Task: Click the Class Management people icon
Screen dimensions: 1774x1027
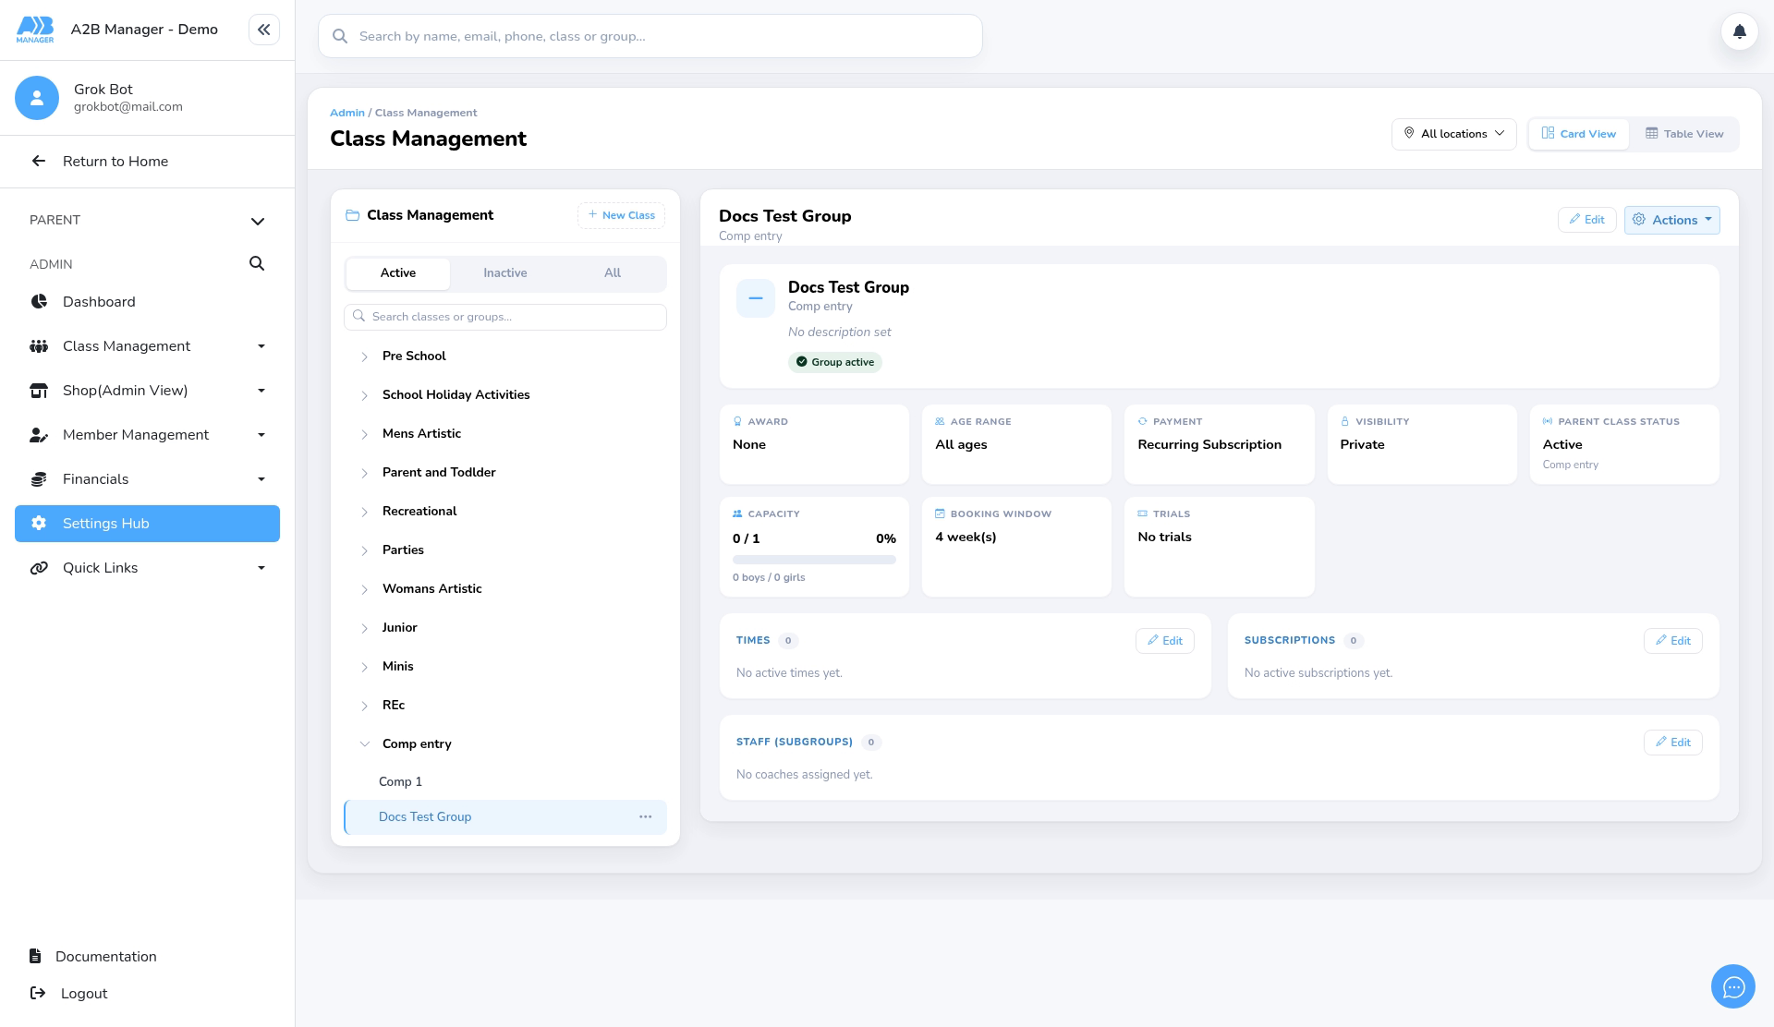Action: (x=39, y=346)
